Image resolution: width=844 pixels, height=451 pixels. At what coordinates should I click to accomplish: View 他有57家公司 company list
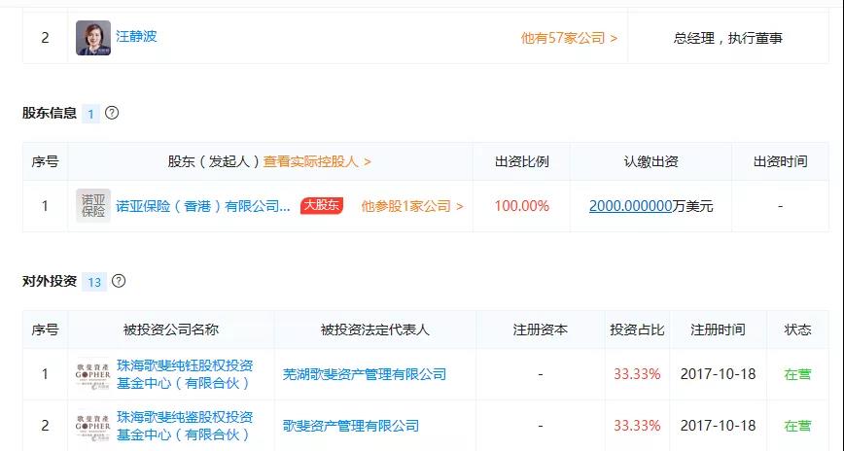click(x=569, y=38)
